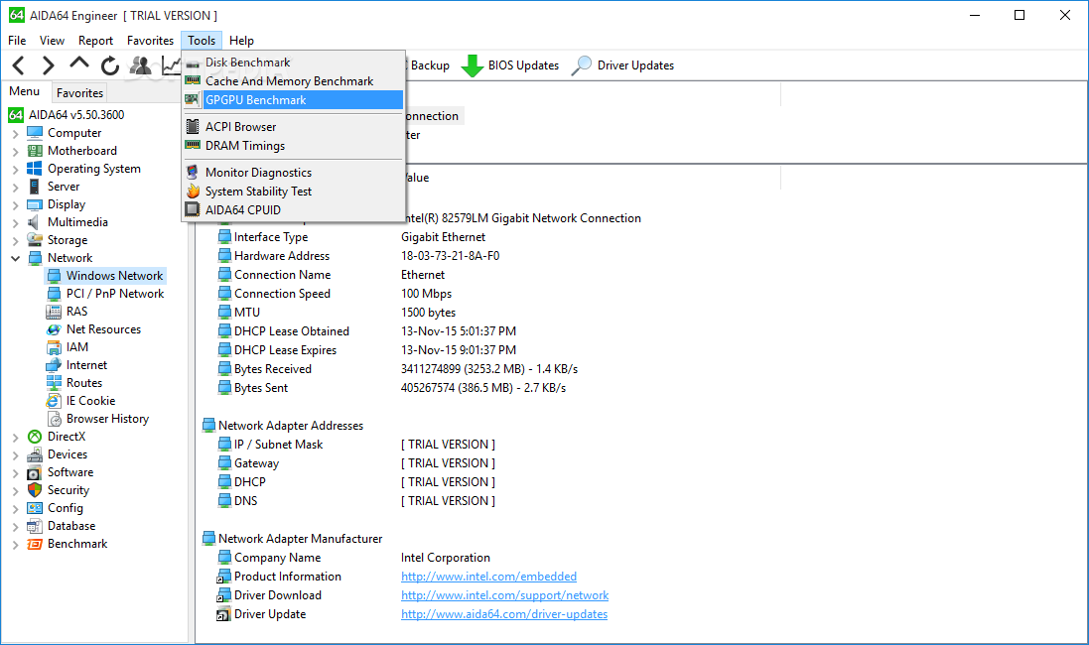Click the up-level arrow toolbar icon
1089x645 pixels.
79,64
